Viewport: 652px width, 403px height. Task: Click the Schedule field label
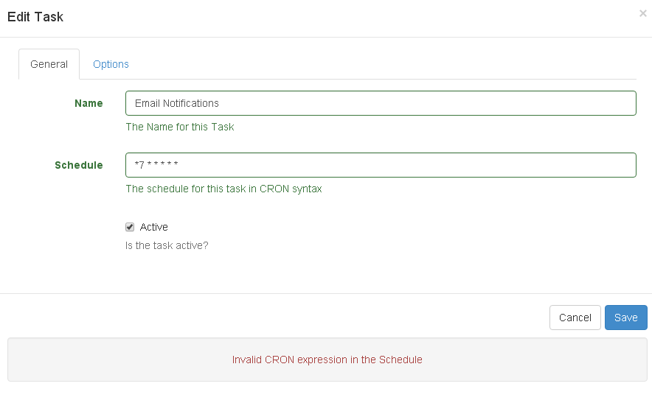[x=79, y=165]
